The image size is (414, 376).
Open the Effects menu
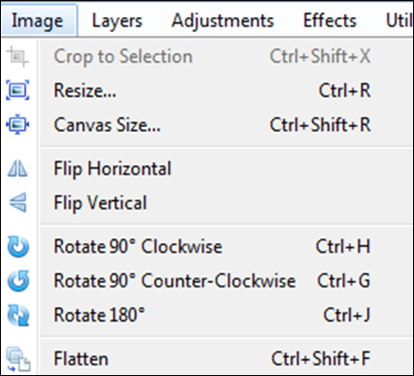330,21
